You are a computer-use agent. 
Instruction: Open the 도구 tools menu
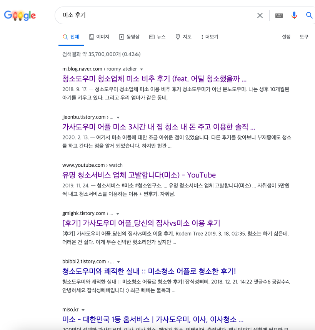(x=304, y=37)
